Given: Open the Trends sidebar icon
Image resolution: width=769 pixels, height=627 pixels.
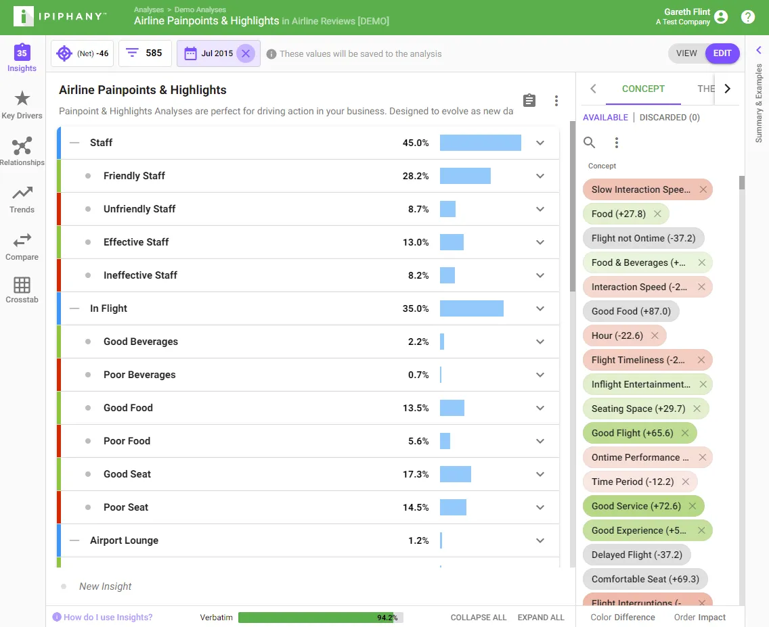Looking at the screenshot, I should click(x=22, y=193).
